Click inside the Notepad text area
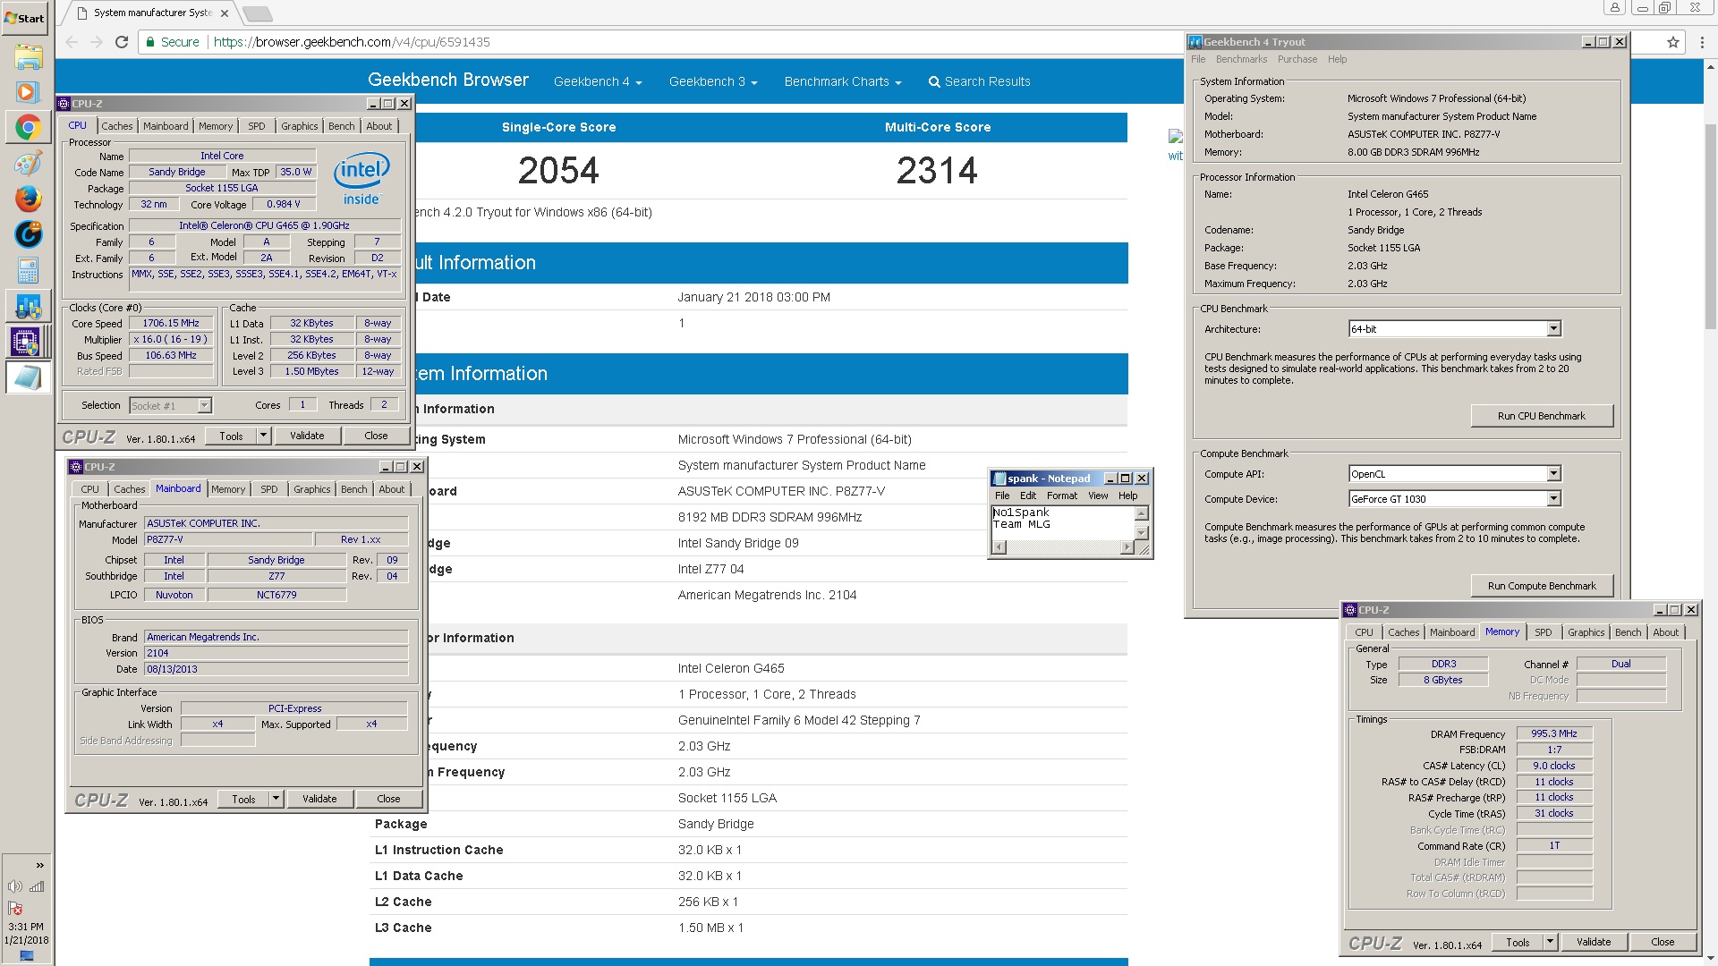The image size is (1718, 966). click(x=1063, y=522)
